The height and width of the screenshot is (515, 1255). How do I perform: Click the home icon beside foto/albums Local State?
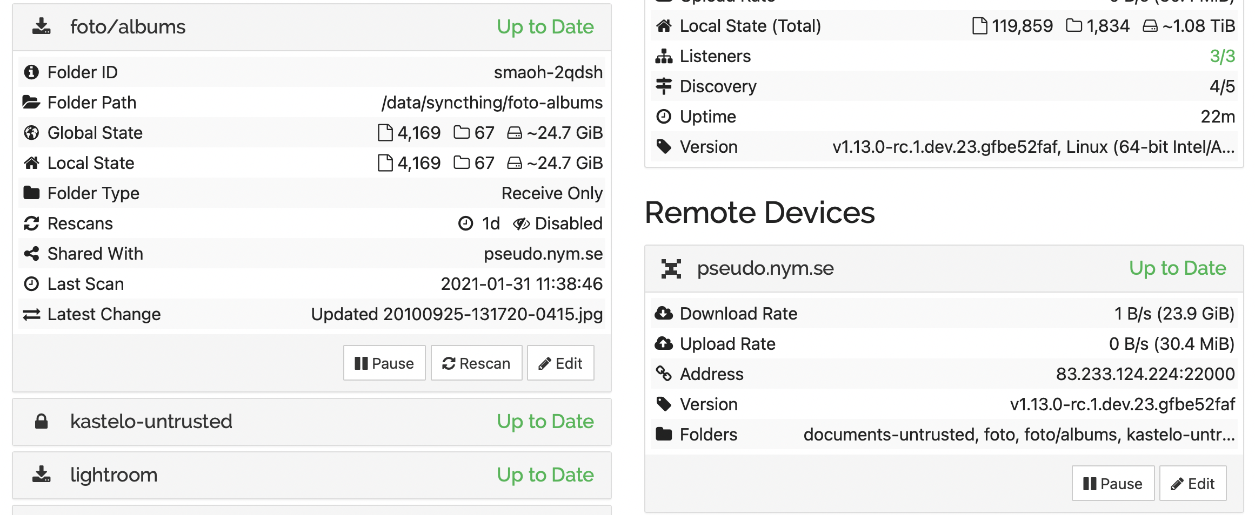31,162
